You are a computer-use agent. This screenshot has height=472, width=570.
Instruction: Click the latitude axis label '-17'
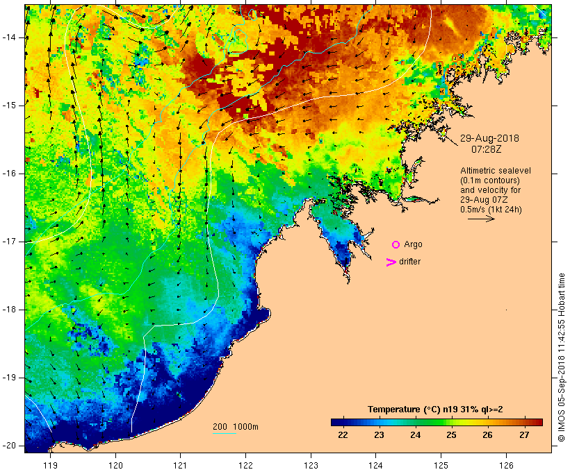click(x=10, y=242)
